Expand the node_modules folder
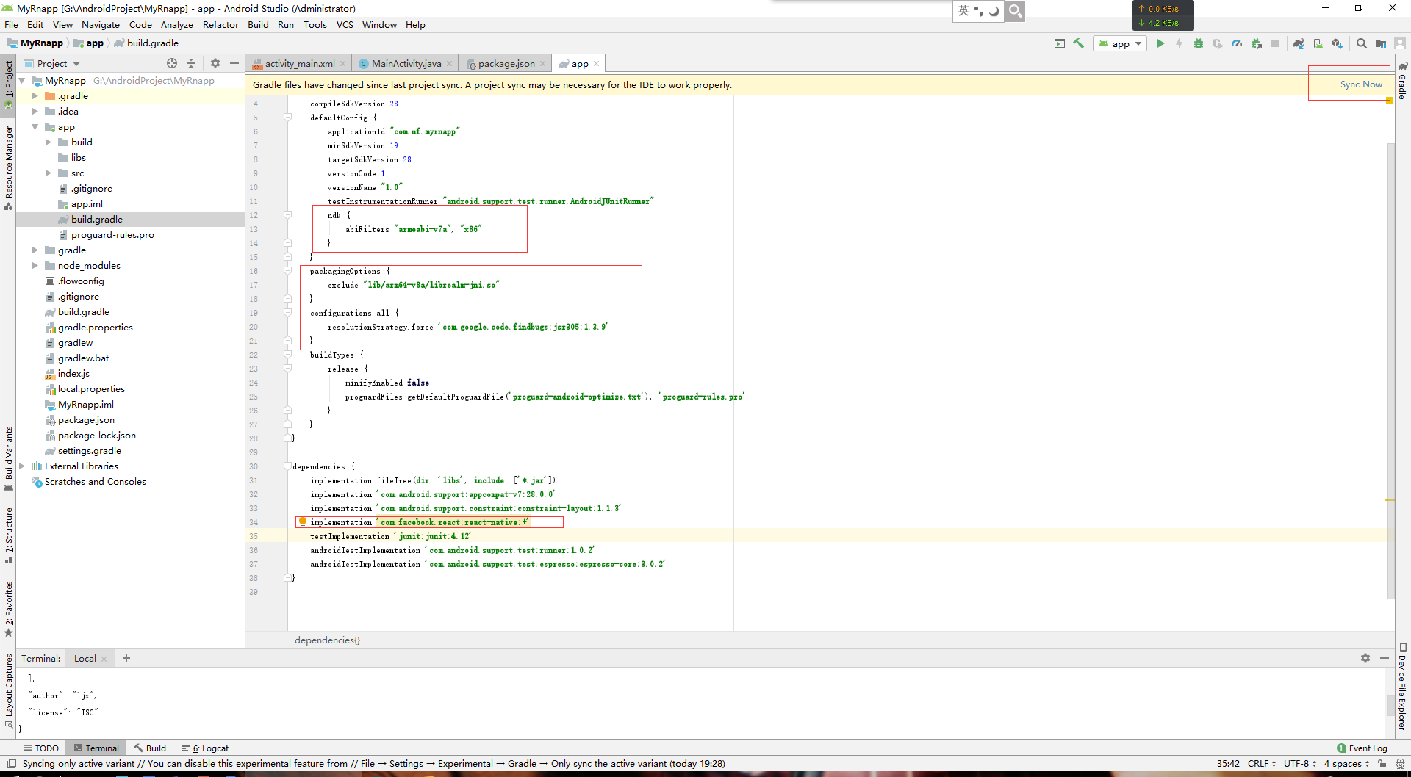Image resolution: width=1411 pixels, height=777 pixels. click(35, 266)
